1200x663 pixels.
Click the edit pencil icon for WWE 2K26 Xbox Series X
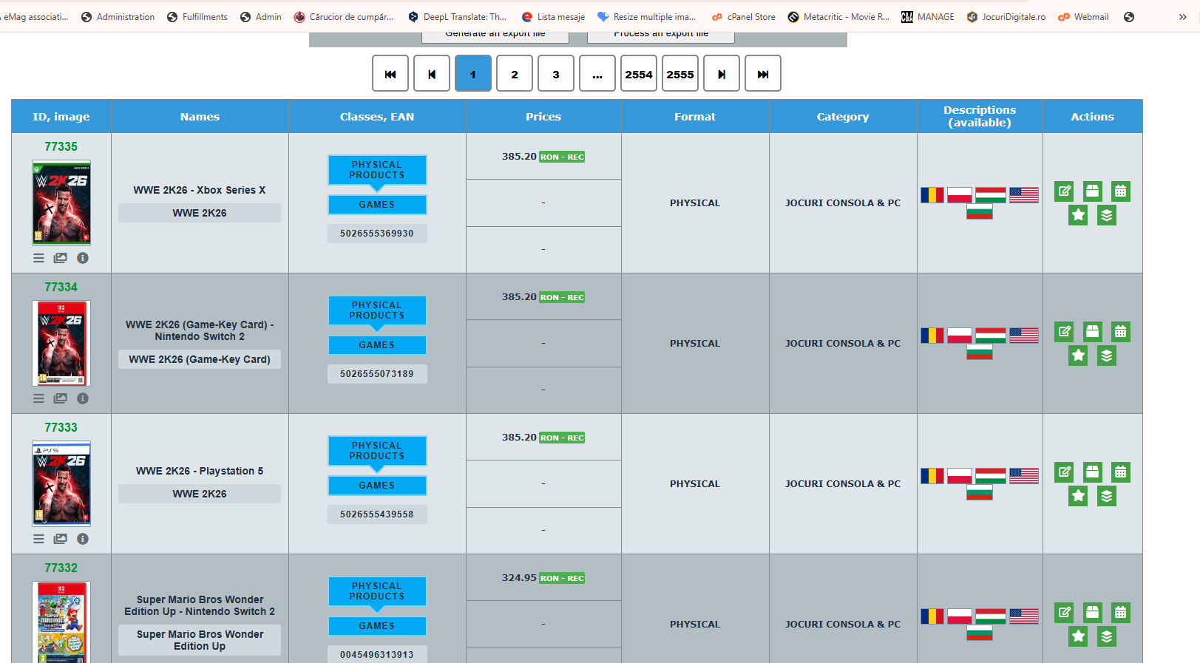1064,191
